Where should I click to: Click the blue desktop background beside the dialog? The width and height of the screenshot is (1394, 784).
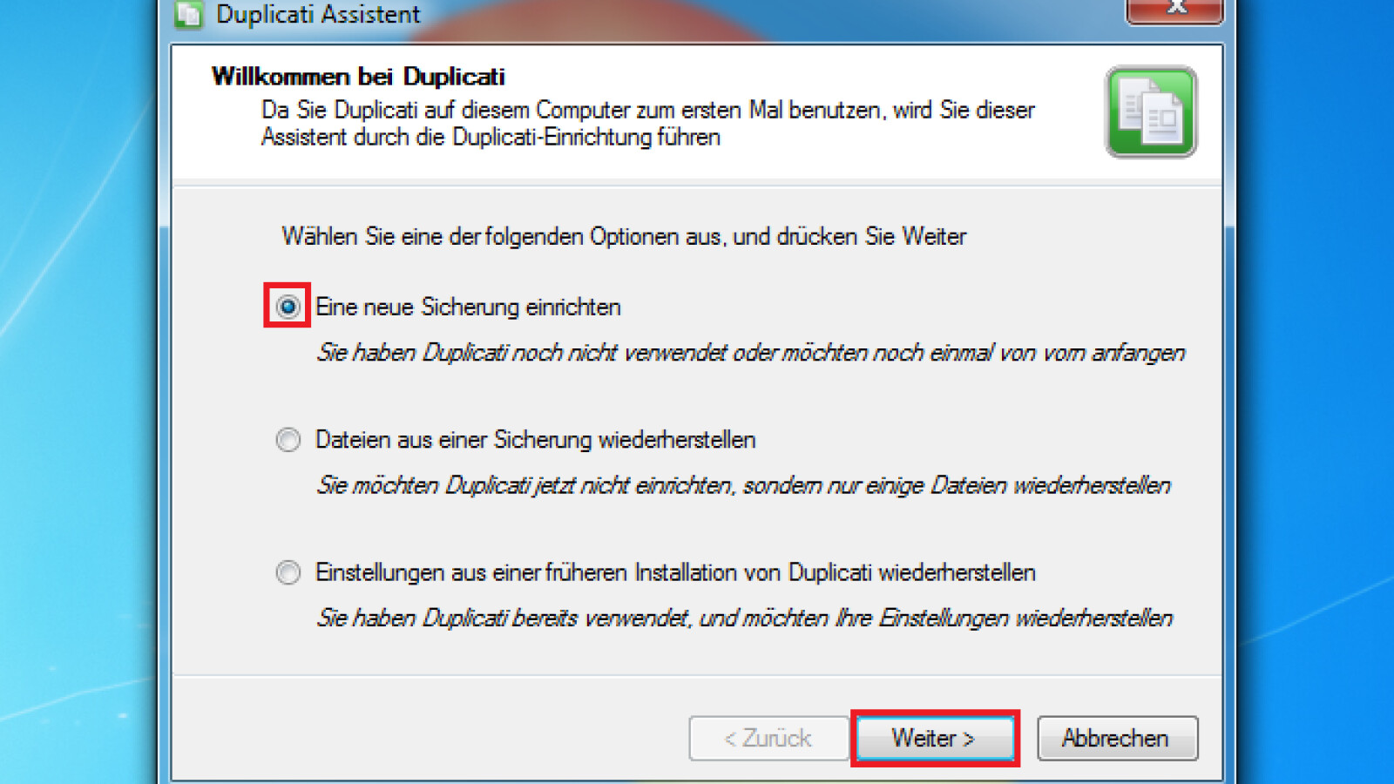[x=78, y=392]
